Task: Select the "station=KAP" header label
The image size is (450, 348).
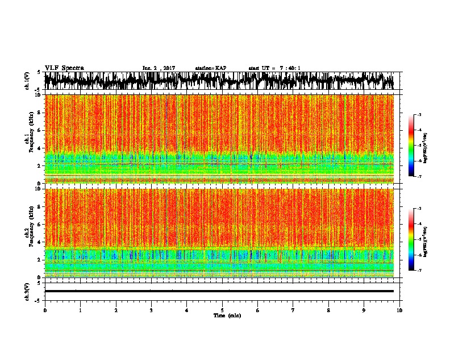Action: pos(210,68)
